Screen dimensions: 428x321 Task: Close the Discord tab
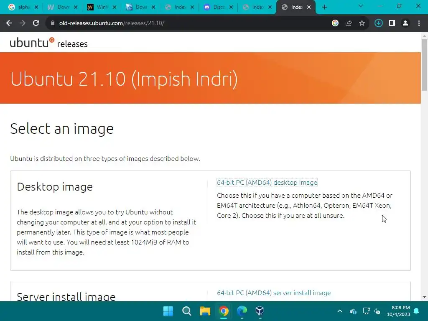[x=231, y=8]
